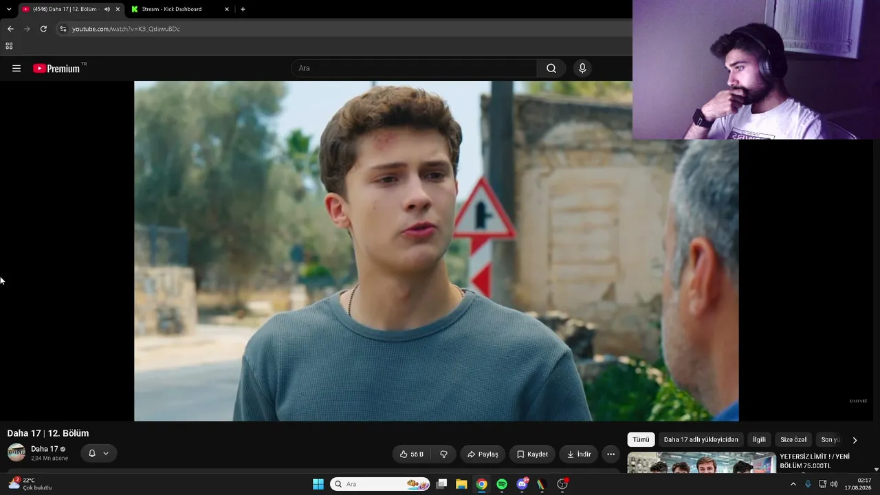Image resolution: width=880 pixels, height=495 pixels.
Task: Open the Chrome tab search dropdown
Action: (9, 9)
